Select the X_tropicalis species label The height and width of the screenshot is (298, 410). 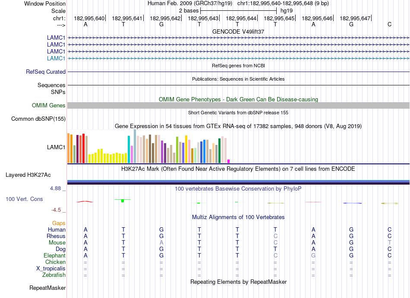51,269
